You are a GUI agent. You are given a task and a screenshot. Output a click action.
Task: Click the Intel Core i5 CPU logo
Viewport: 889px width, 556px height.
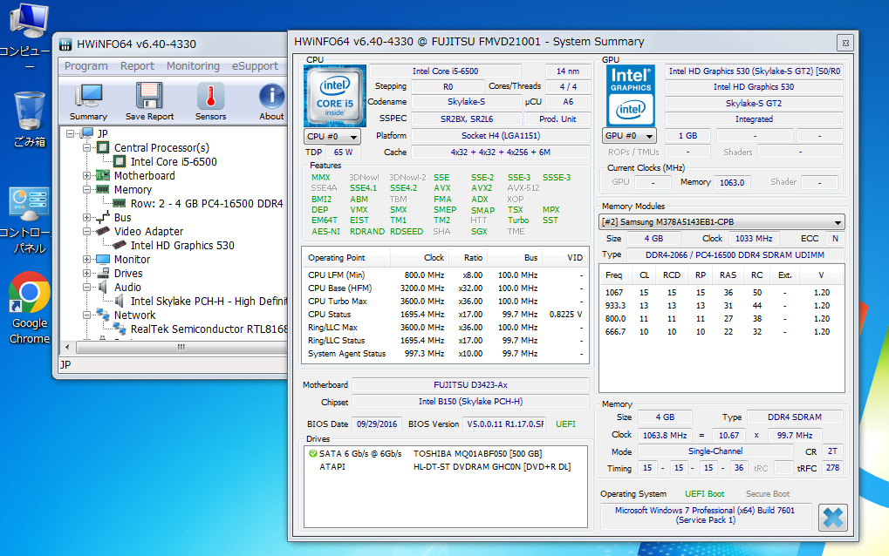pyautogui.click(x=334, y=95)
